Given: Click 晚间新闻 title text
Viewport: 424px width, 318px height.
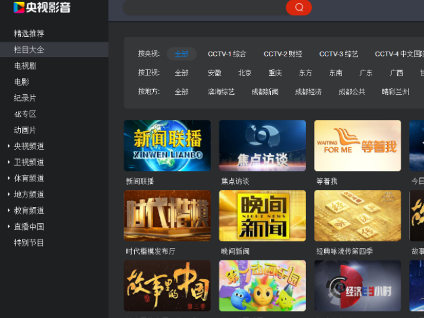Looking at the screenshot, I should click(235, 252).
